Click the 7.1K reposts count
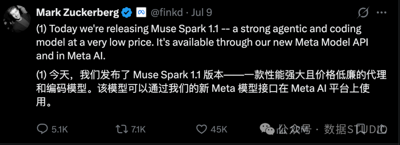Image resolution: width=400 pixels, height=145 pixels. (138, 130)
